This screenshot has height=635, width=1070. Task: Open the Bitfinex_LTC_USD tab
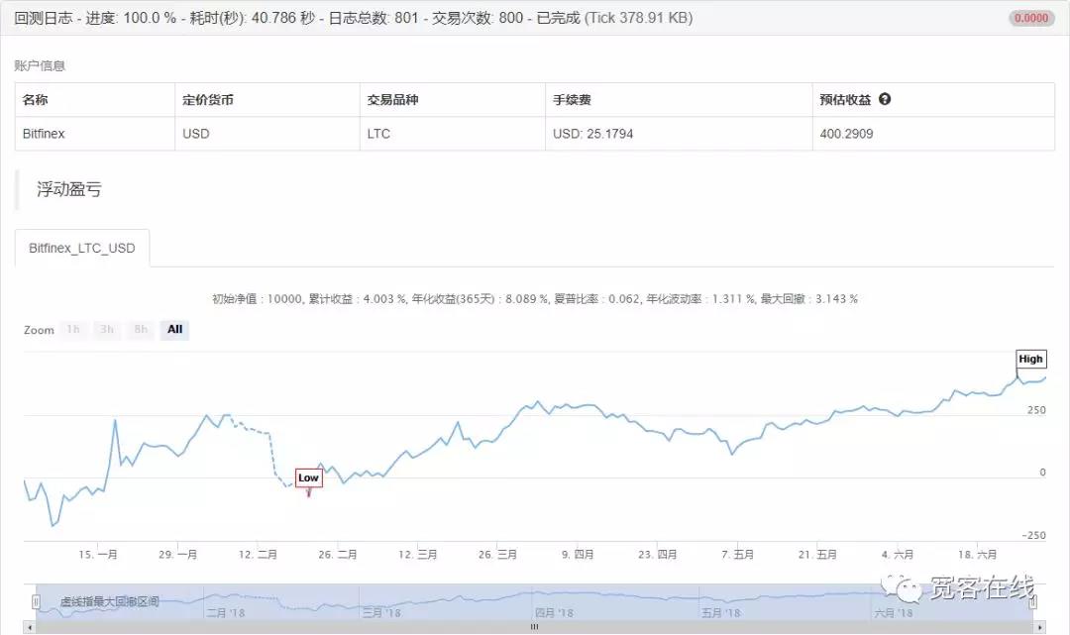point(82,248)
